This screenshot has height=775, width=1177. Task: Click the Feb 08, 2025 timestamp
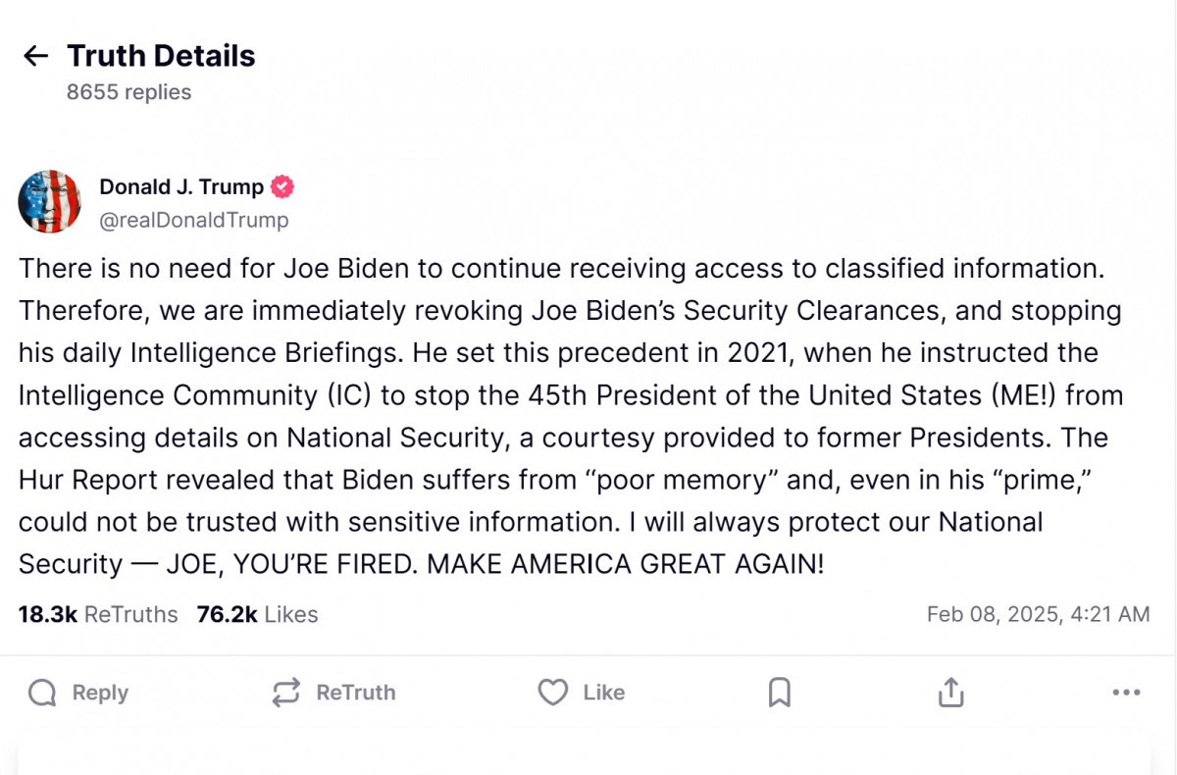tap(1038, 615)
